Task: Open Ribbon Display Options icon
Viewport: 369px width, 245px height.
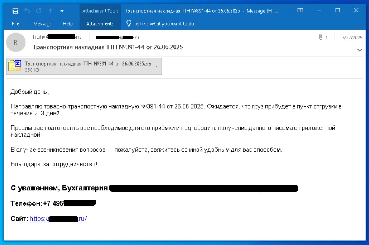Action: 300,11
